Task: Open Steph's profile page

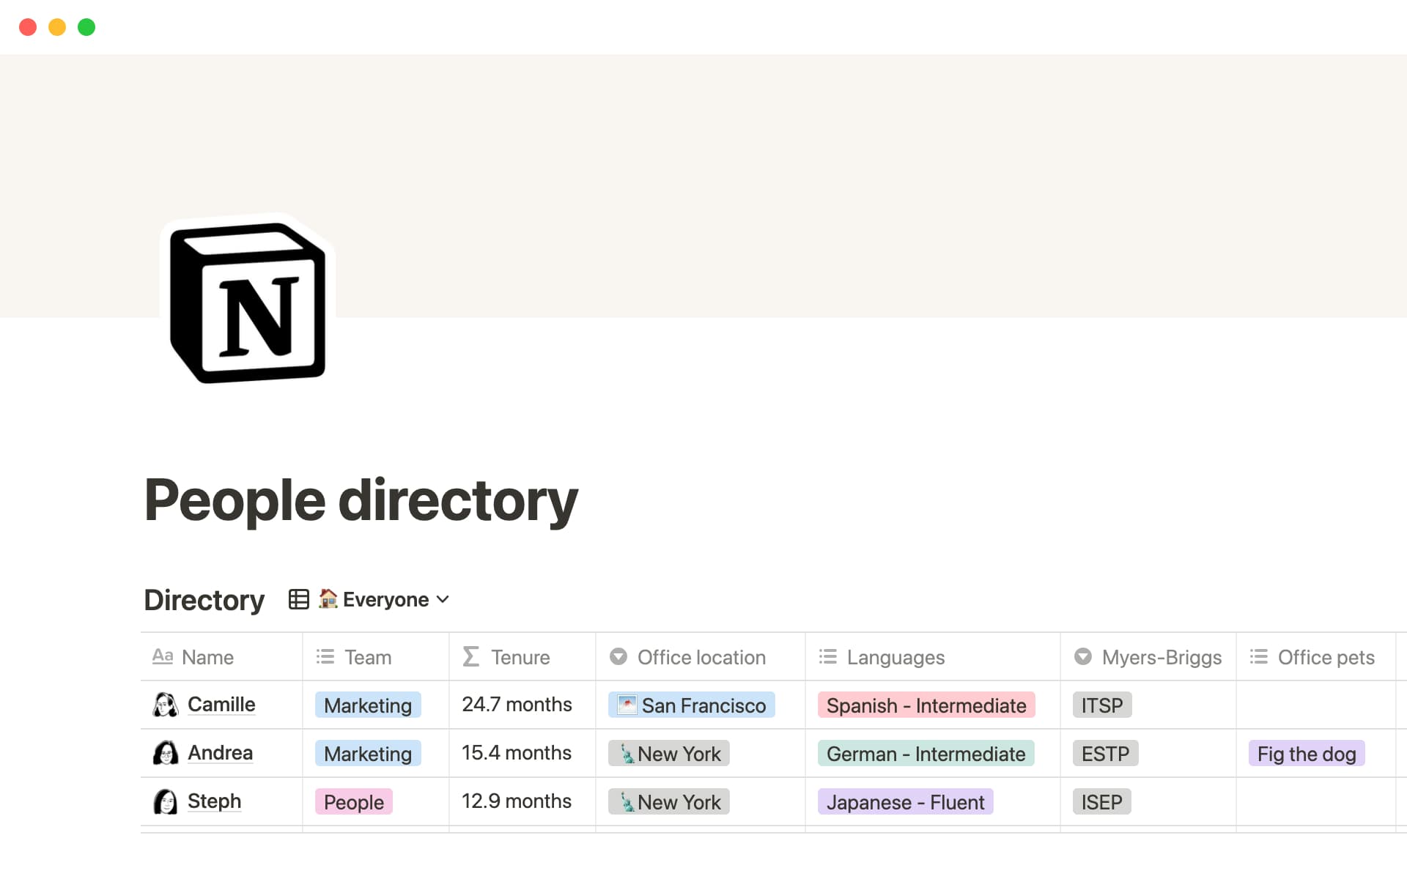Action: [x=214, y=801]
